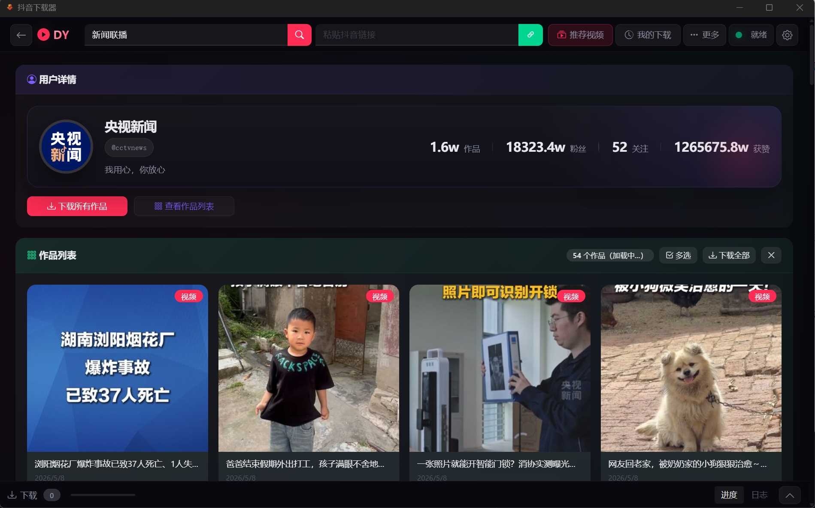Close the 作品列表 panel
Screen dimensions: 815x508
pos(771,256)
